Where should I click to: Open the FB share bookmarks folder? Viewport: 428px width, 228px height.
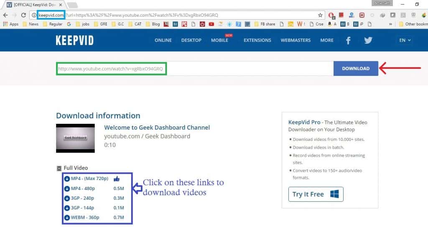(x=265, y=24)
